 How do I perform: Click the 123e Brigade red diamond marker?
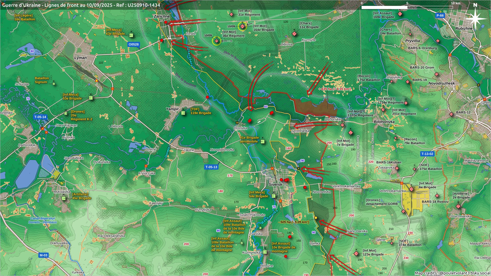[x=356, y=254]
